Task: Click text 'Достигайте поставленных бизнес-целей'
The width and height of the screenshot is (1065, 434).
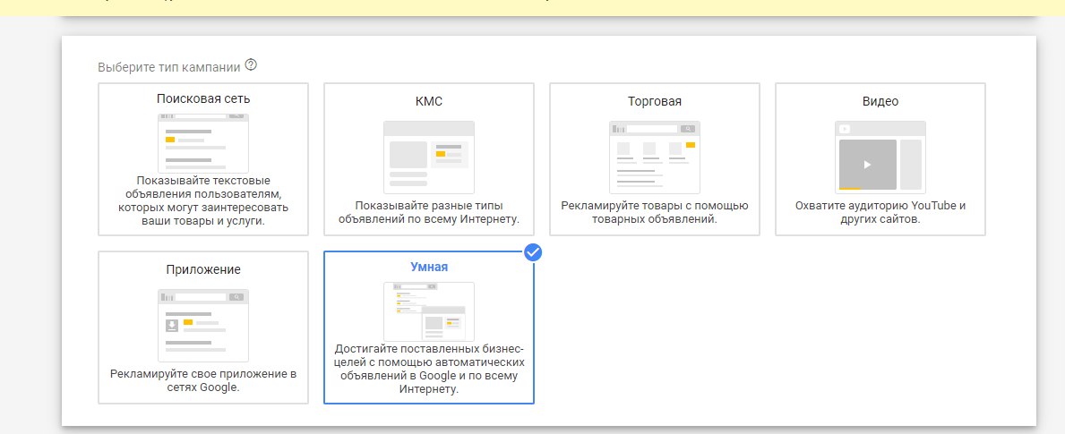Action: coord(428,355)
